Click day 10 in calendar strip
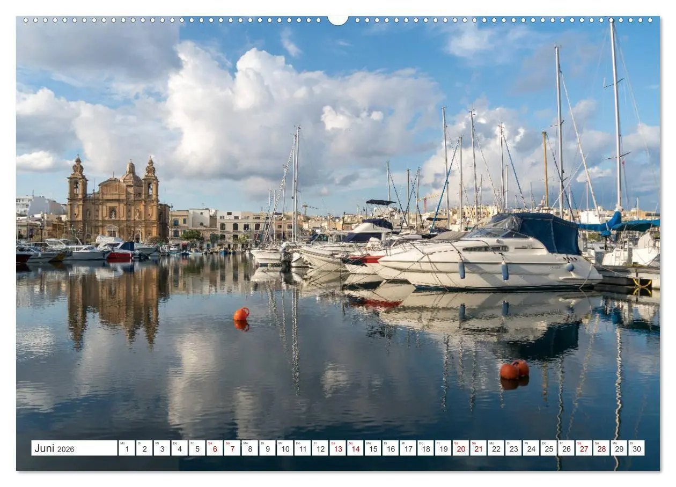 (285, 448)
